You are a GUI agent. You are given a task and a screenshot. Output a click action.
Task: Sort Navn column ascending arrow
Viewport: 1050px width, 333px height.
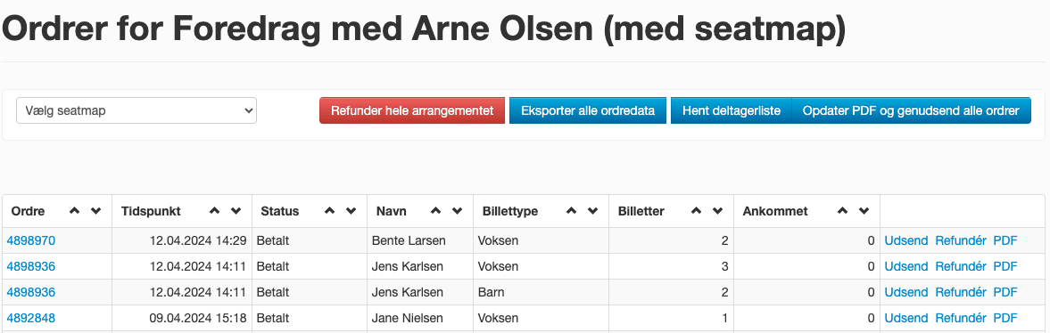click(x=435, y=211)
